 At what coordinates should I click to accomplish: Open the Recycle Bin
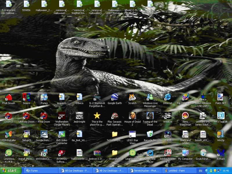pyautogui.click(x=150, y=134)
